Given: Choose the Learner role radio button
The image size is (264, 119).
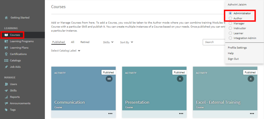Looking at the screenshot, I should (230, 33).
